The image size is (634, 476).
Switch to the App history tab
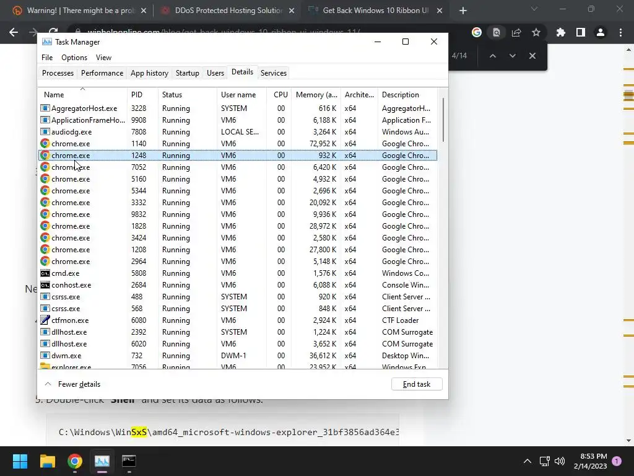click(x=149, y=73)
